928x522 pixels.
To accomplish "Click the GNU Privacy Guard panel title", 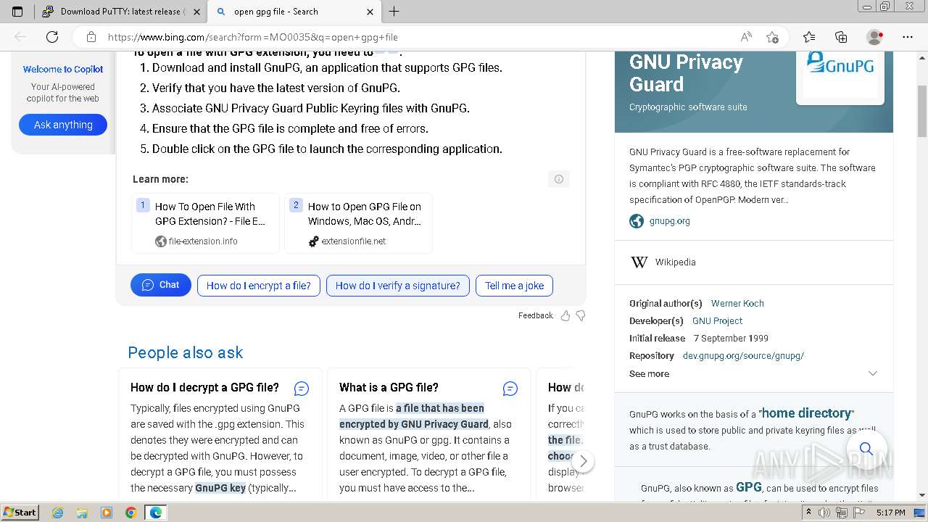I will coord(686,73).
